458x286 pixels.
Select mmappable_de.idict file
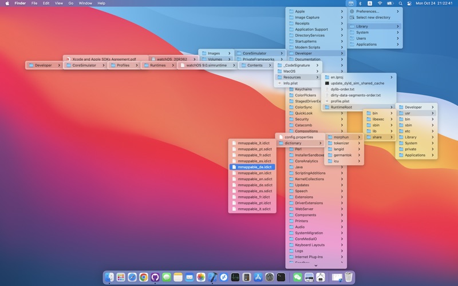(x=252, y=167)
